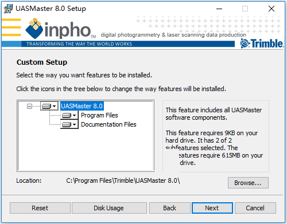
Task: Close the UASMaster setup window
Action: (272, 9)
